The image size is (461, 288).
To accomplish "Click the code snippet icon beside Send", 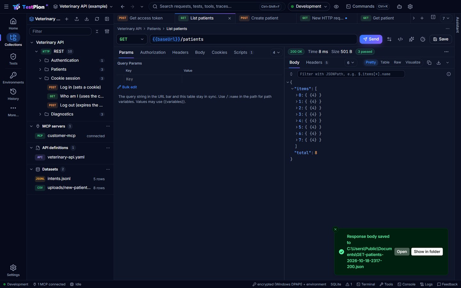I will tap(400, 39).
